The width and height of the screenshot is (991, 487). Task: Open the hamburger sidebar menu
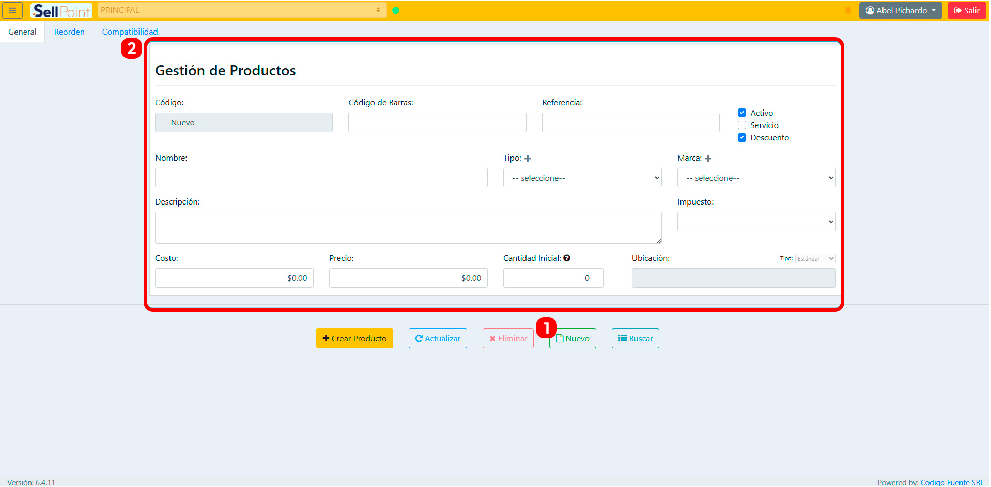point(12,10)
